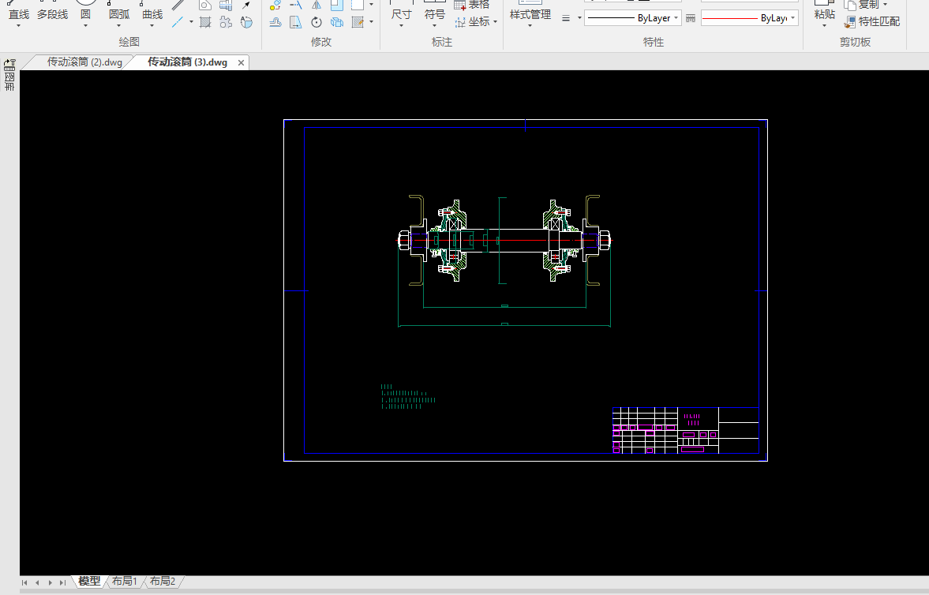Open the construction line dropdown arrow
This screenshot has height=595, width=929.
[x=191, y=23]
